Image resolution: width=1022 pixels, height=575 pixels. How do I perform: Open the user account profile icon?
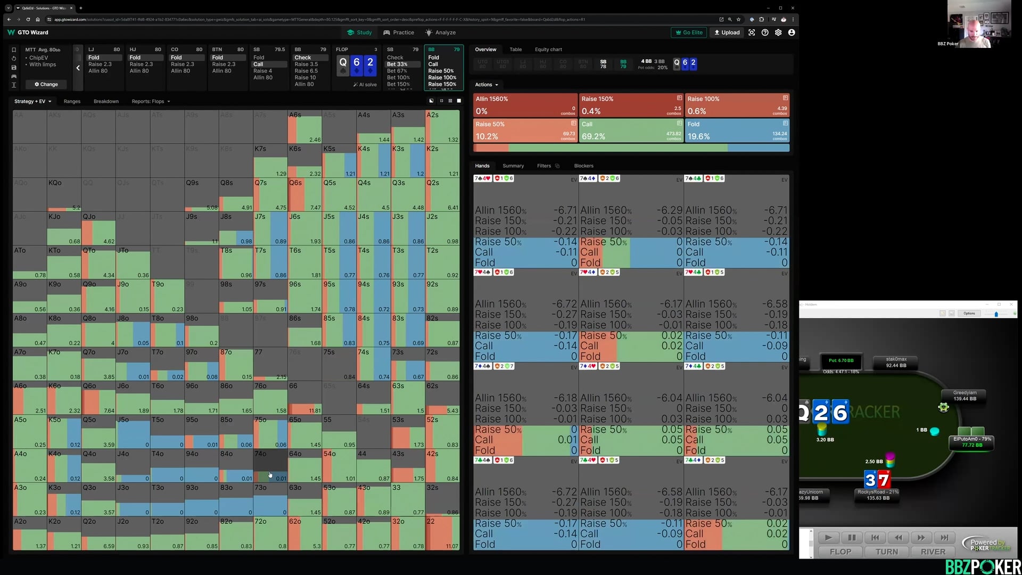(792, 32)
